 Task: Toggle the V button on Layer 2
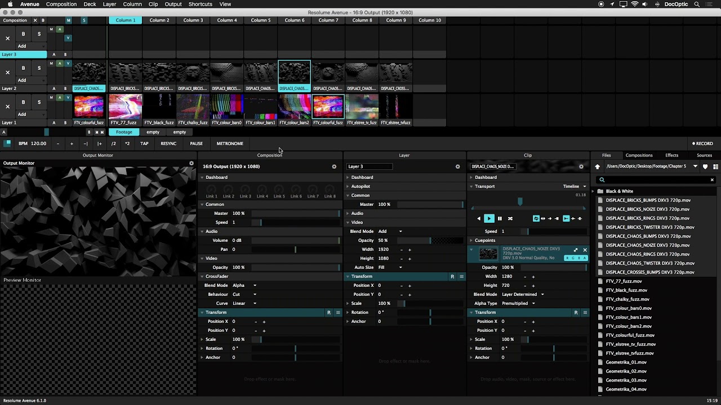pyautogui.click(x=68, y=63)
